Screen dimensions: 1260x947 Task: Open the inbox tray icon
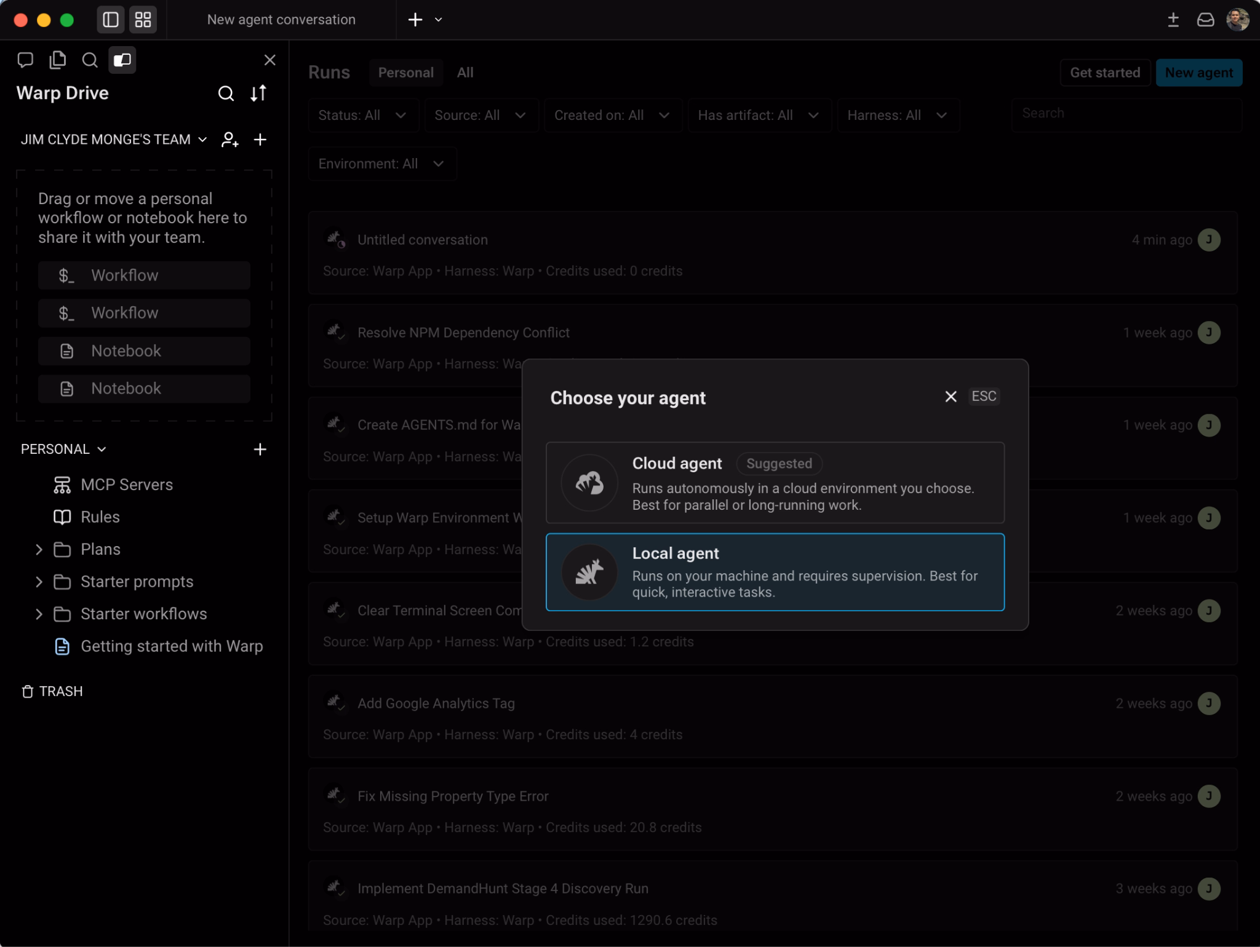pos(1205,20)
